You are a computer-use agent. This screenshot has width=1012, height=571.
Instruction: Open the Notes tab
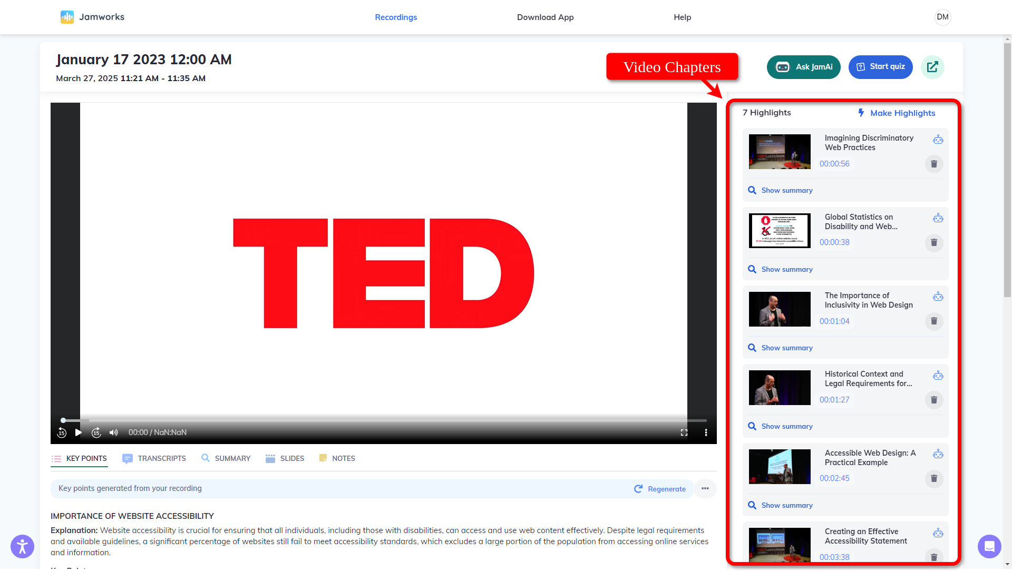337,459
